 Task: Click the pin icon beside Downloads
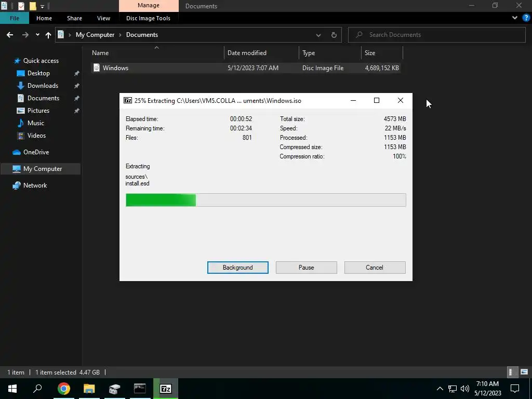coord(77,86)
